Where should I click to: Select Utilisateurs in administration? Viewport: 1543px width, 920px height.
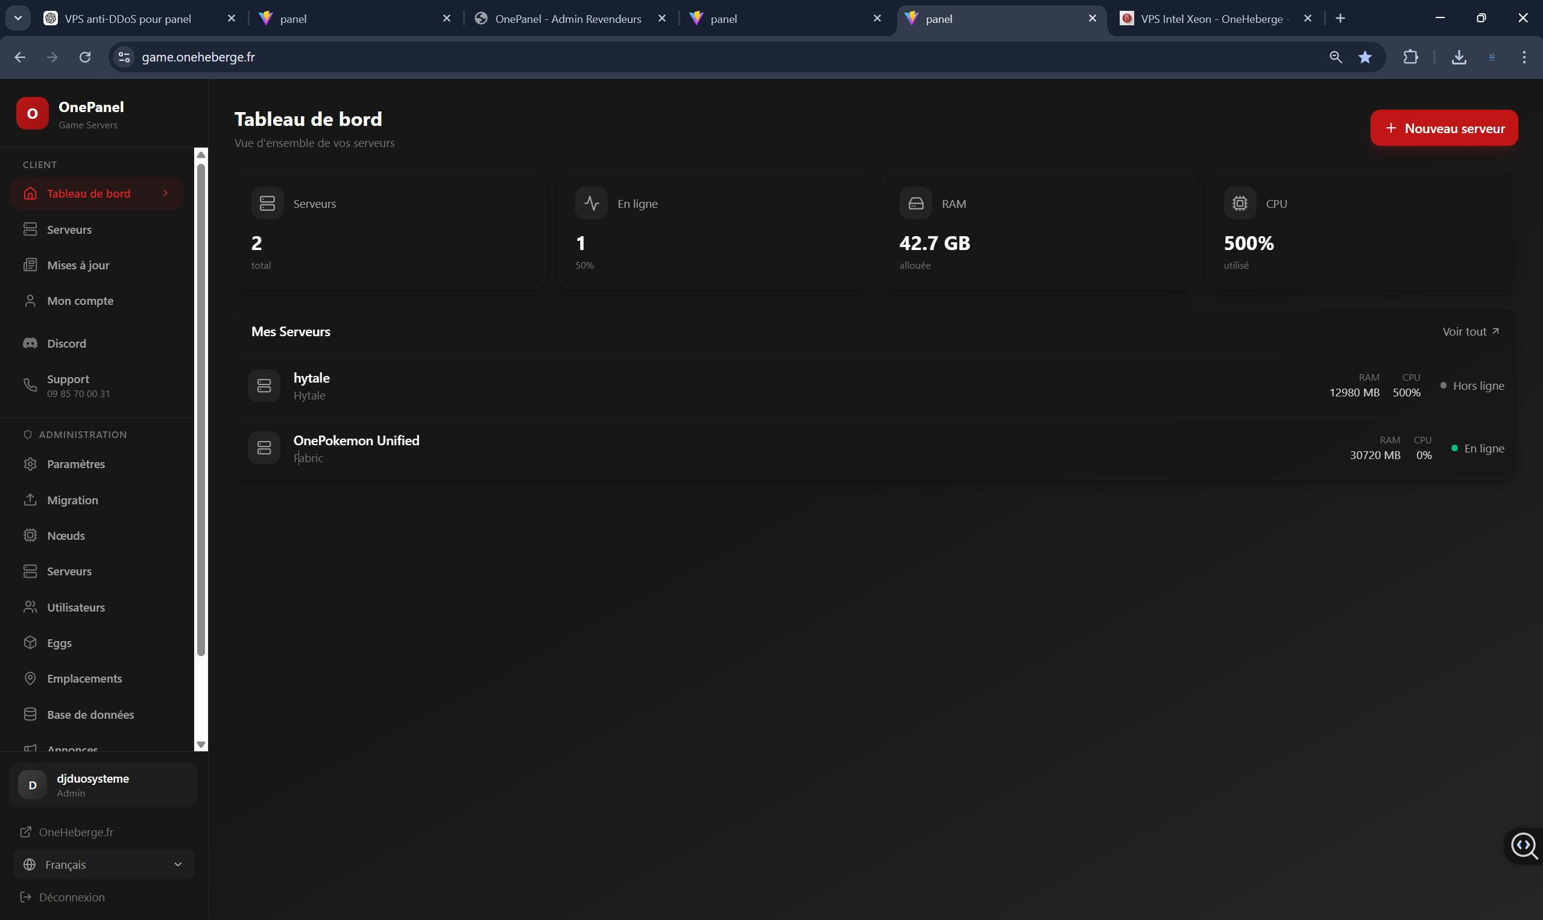point(76,607)
